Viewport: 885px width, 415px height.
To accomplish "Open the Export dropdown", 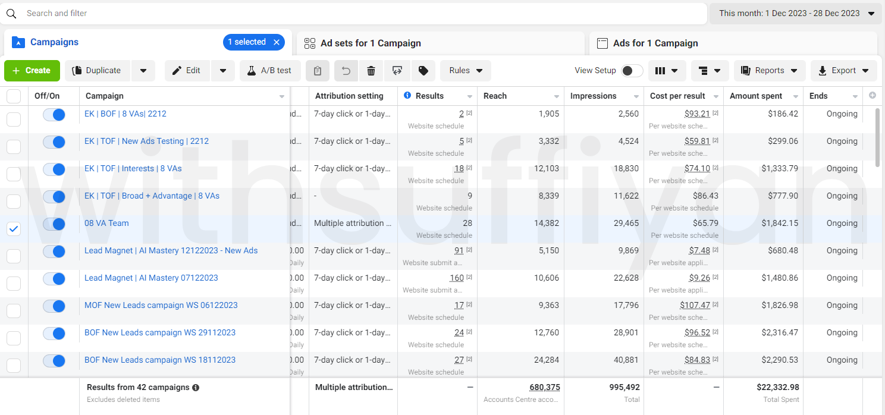I will point(844,71).
